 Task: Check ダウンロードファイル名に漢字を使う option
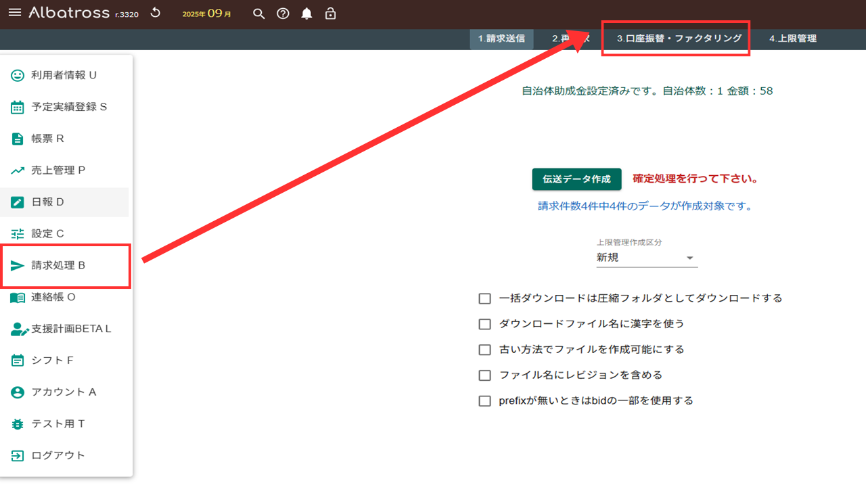click(484, 324)
